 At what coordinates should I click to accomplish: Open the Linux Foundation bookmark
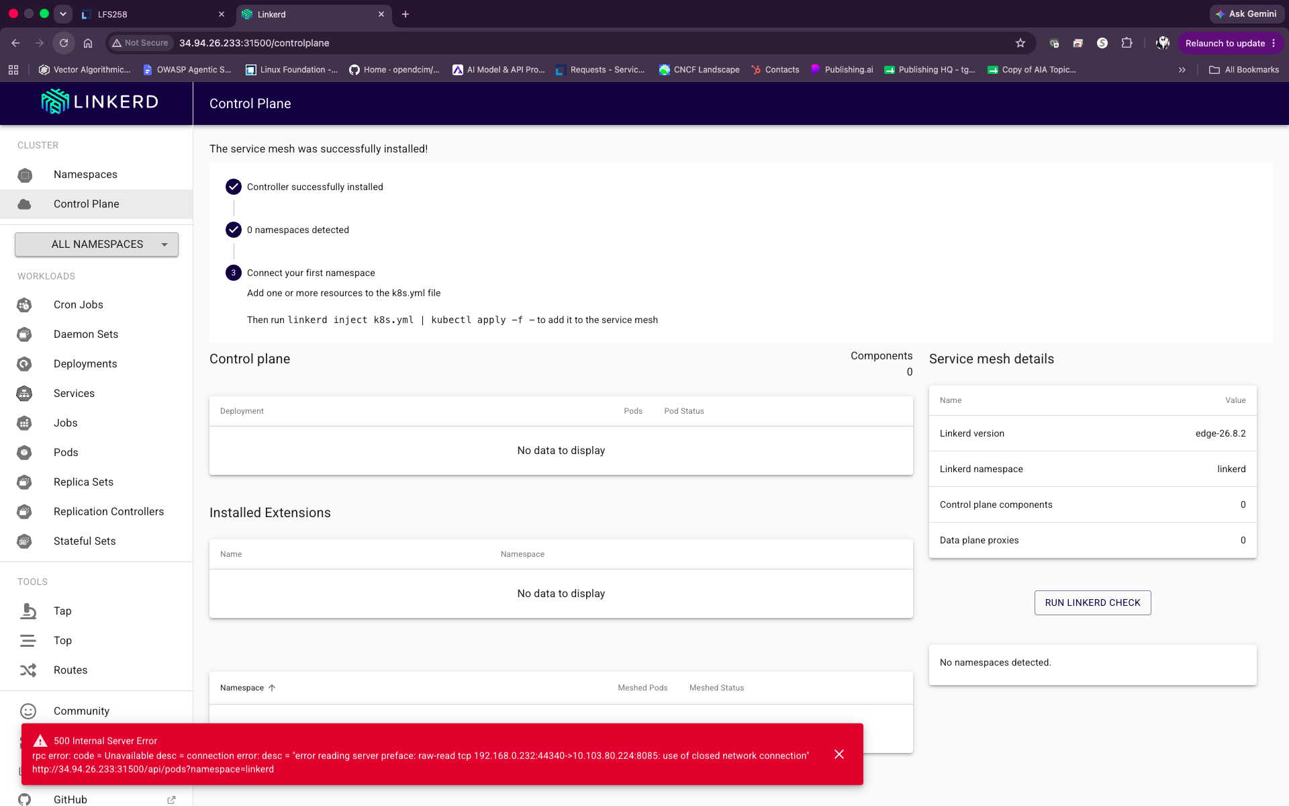pyautogui.click(x=291, y=70)
